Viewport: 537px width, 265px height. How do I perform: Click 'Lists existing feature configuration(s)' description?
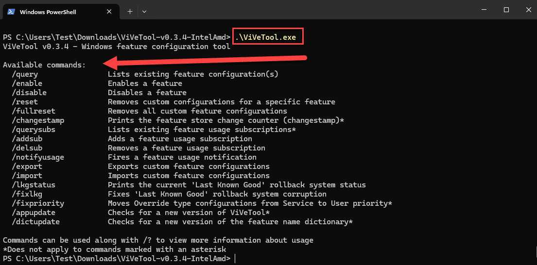pos(193,74)
